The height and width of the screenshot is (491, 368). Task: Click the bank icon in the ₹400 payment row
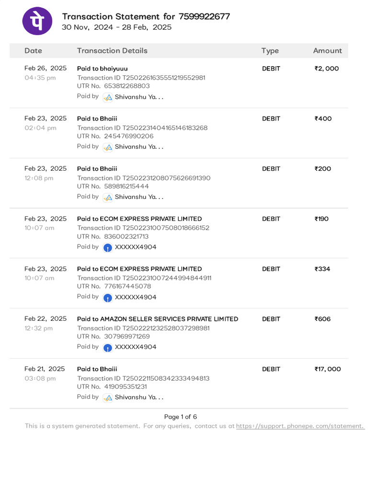(108, 147)
